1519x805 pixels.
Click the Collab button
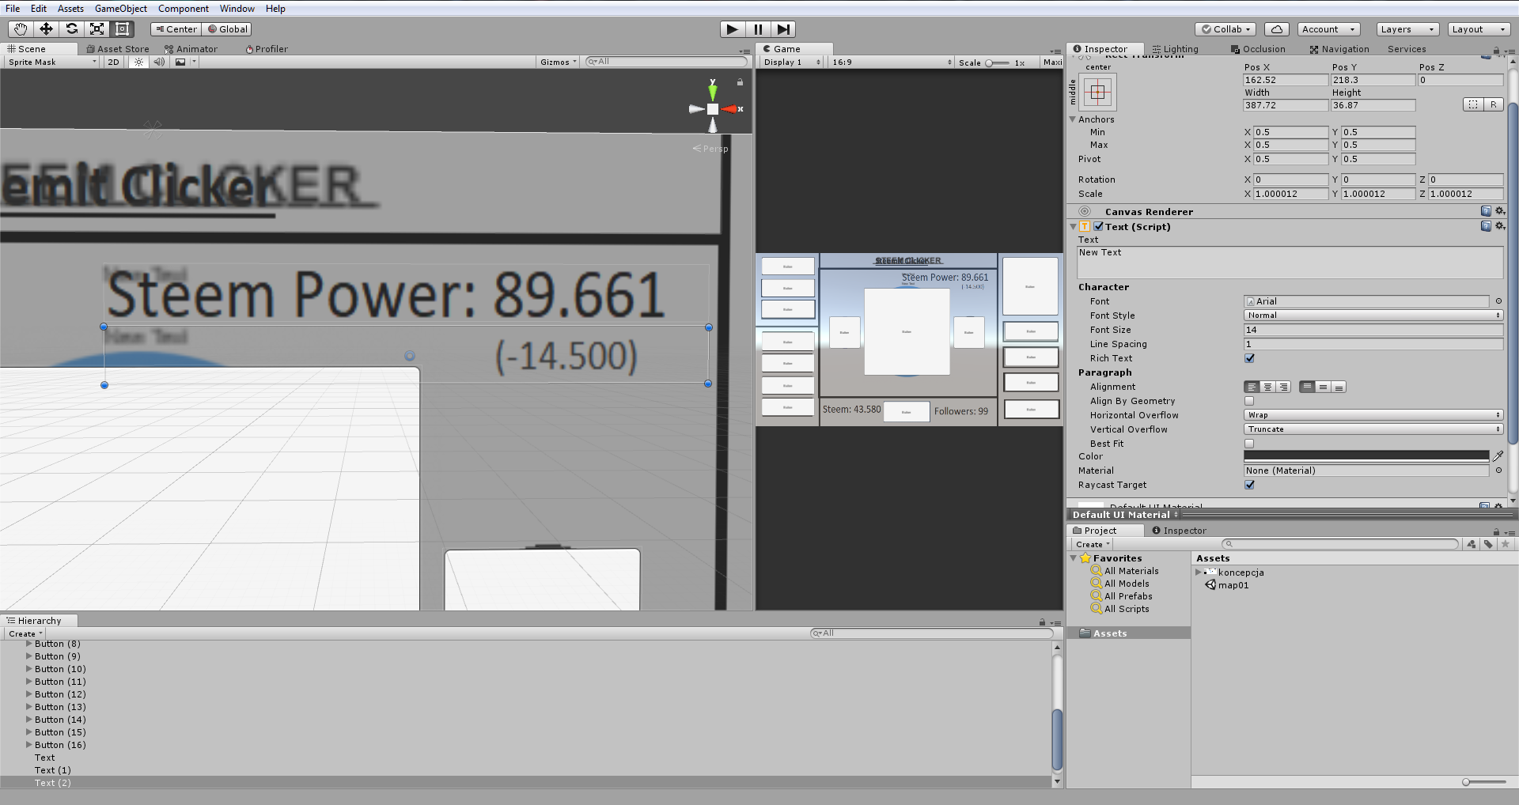[1225, 29]
